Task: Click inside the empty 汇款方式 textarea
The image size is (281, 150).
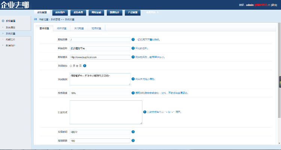Action: (x=106, y=112)
